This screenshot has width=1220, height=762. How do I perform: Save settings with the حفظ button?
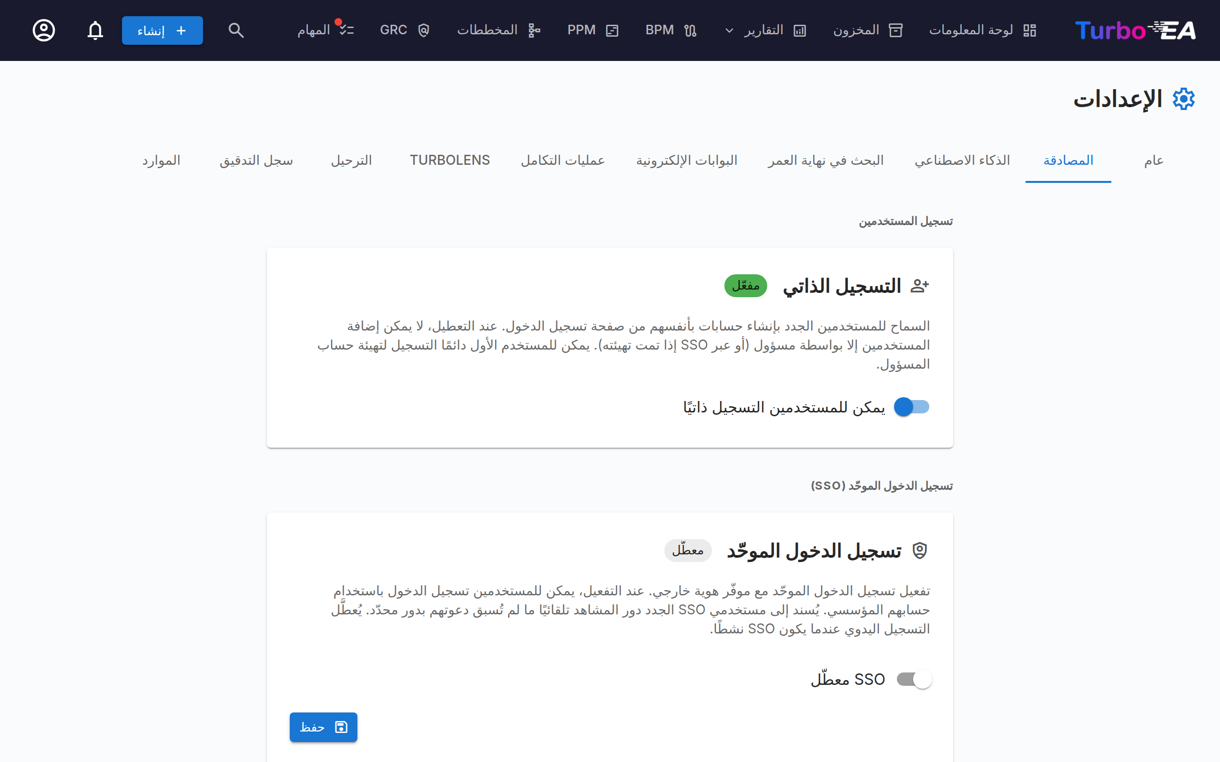coord(323,727)
